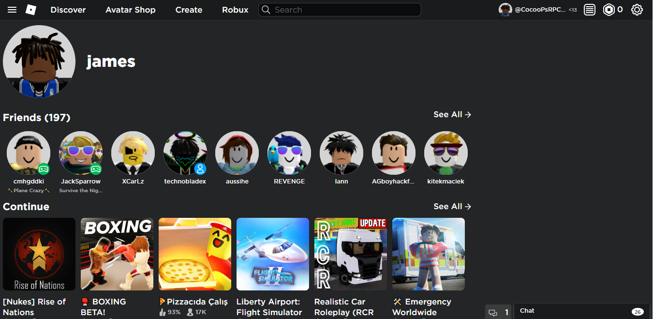
Task: Open friend REVENGE's avatar
Action: [289, 153]
